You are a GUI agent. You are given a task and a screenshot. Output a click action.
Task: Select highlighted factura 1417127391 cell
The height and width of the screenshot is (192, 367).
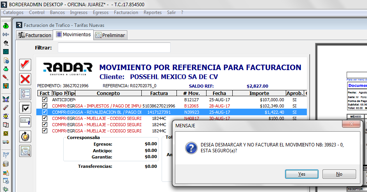point(159,112)
